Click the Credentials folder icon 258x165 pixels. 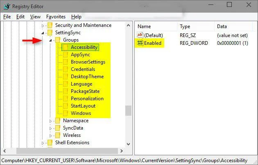tap(66, 69)
